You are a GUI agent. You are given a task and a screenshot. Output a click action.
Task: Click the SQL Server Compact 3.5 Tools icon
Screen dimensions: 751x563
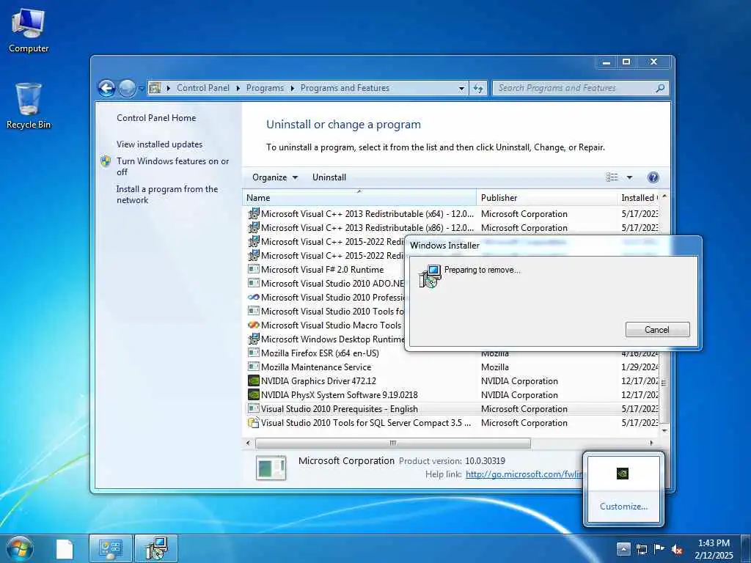(x=253, y=423)
